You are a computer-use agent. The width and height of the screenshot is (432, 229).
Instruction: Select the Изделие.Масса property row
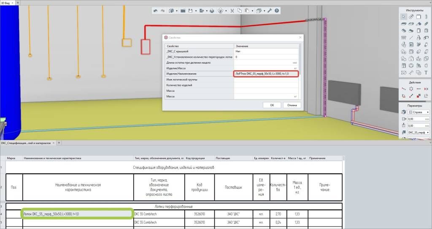232,68
